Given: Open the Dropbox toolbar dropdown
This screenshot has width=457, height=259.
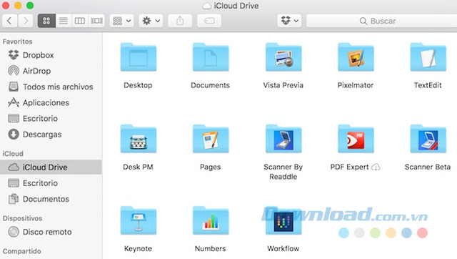Looking at the screenshot, I should click(x=289, y=21).
